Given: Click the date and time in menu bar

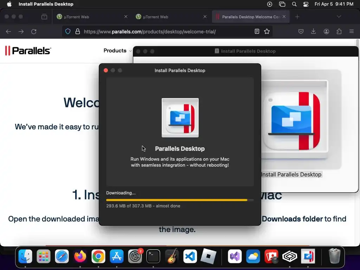Looking at the screenshot, I should tap(334, 4).
